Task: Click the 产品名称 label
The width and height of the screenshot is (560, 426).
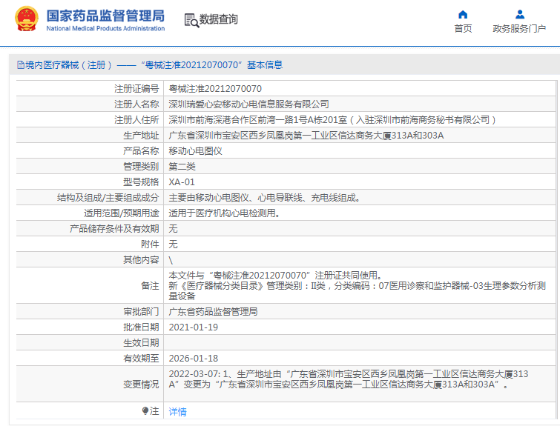Action: coord(141,151)
